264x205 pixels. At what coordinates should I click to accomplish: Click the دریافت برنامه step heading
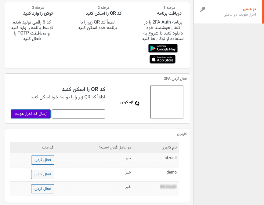pyautogui.click(x=169, y=13)
